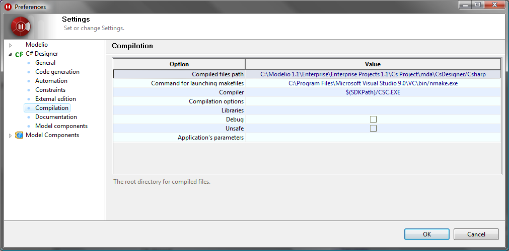
Task: Click the Compilation page heading
Action: (132, 46)
